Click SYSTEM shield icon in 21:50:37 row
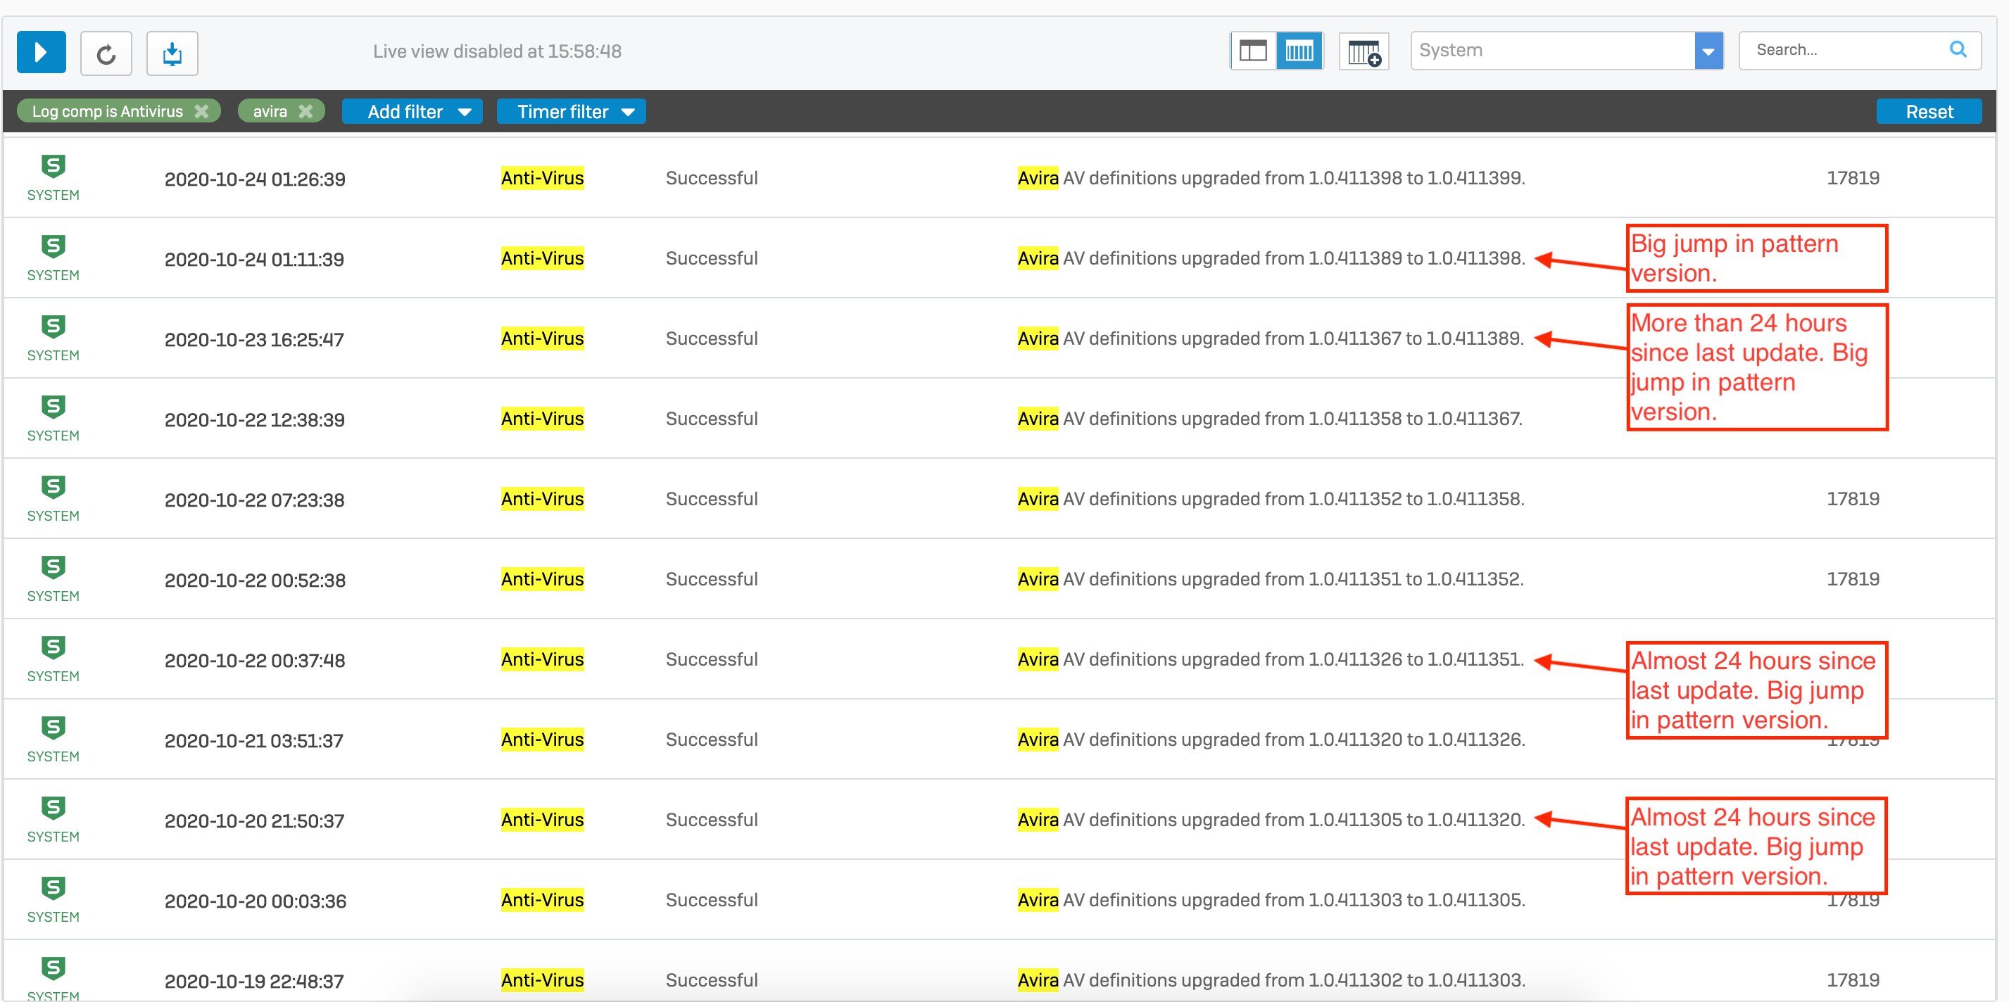This screenshot has height=1002, width=2009. tap(53, 808)
